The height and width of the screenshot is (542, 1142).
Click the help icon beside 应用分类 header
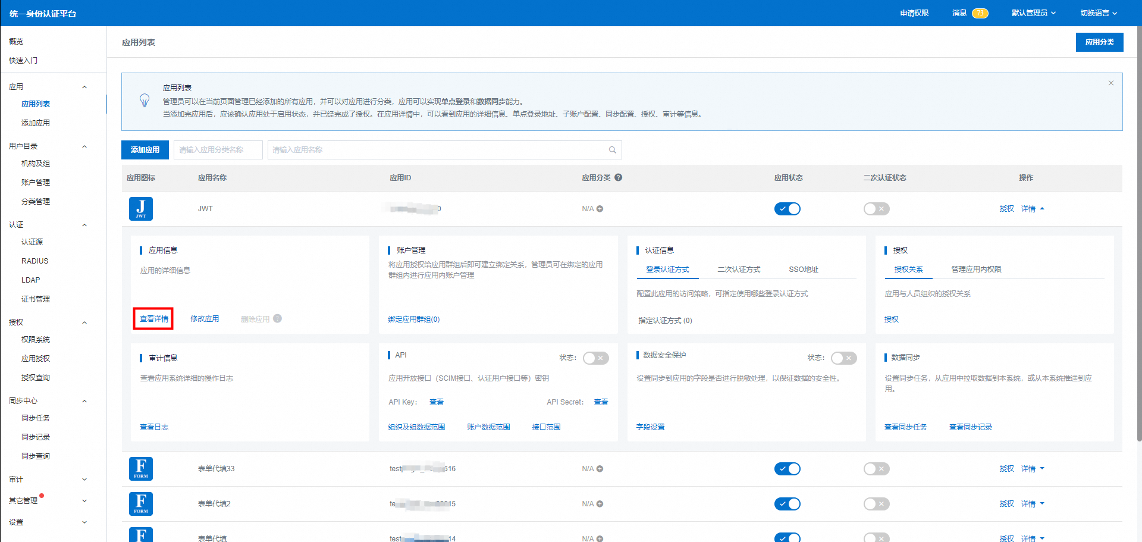tap(619, 177)
